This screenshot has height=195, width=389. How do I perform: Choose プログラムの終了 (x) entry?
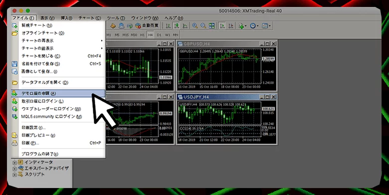(58, 154)
